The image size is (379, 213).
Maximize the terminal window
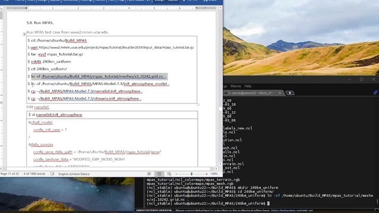tap(361, 79)
